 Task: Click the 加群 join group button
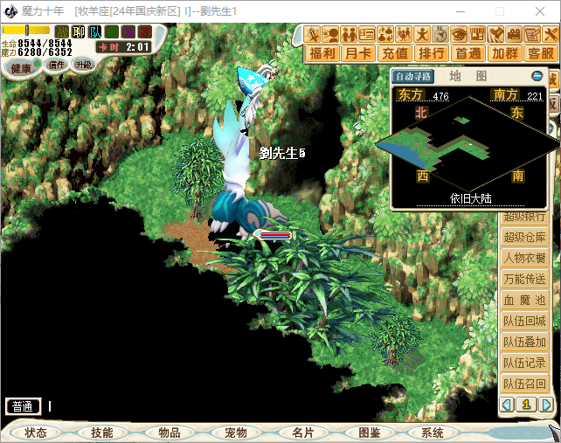click(504, 53)
